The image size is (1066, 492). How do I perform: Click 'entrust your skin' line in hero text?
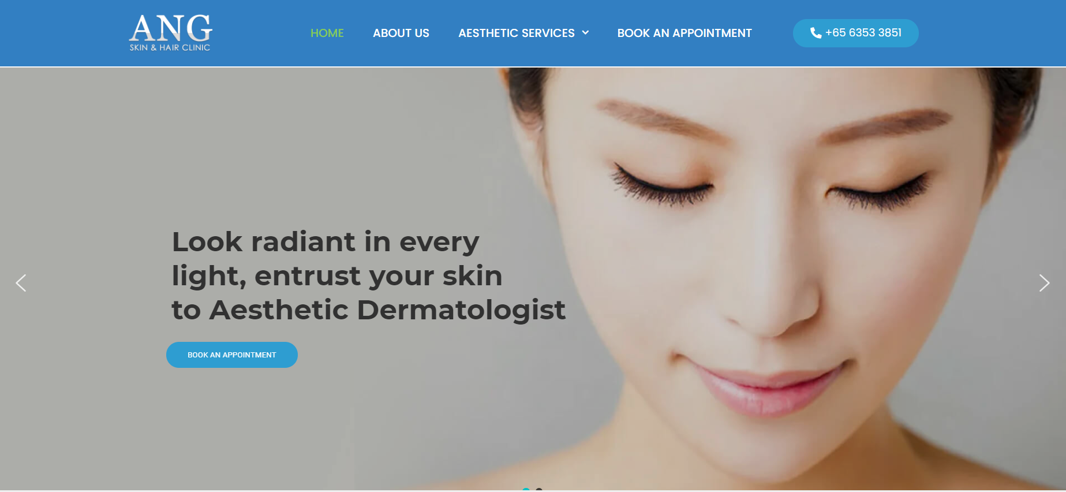[379, 275]
